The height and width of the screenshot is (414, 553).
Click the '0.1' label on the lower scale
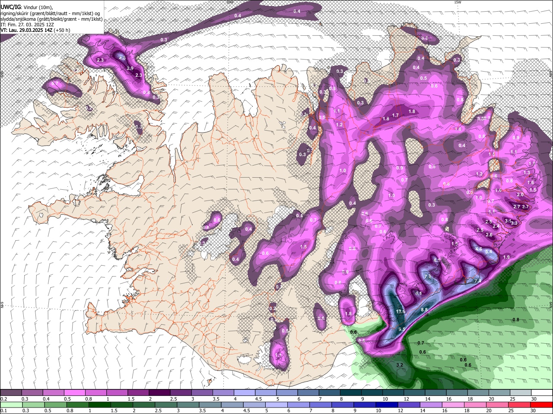pyautogui.click(x=3, y=411)
